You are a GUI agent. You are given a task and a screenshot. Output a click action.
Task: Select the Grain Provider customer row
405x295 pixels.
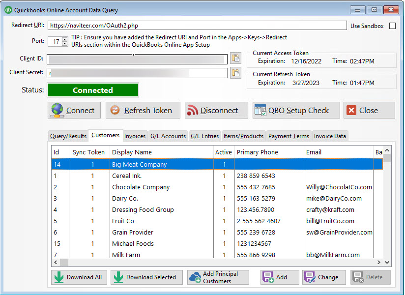click(217, 232)
